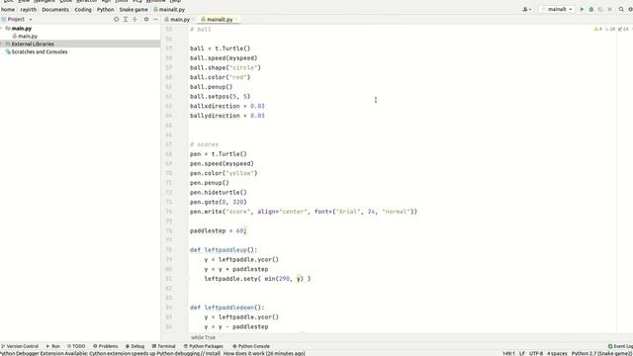Open user account icon in toolbar

click(x=526, y=9)
